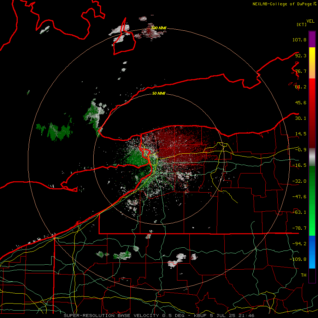Select the 92.3 velocity scale value

[301, 55]
